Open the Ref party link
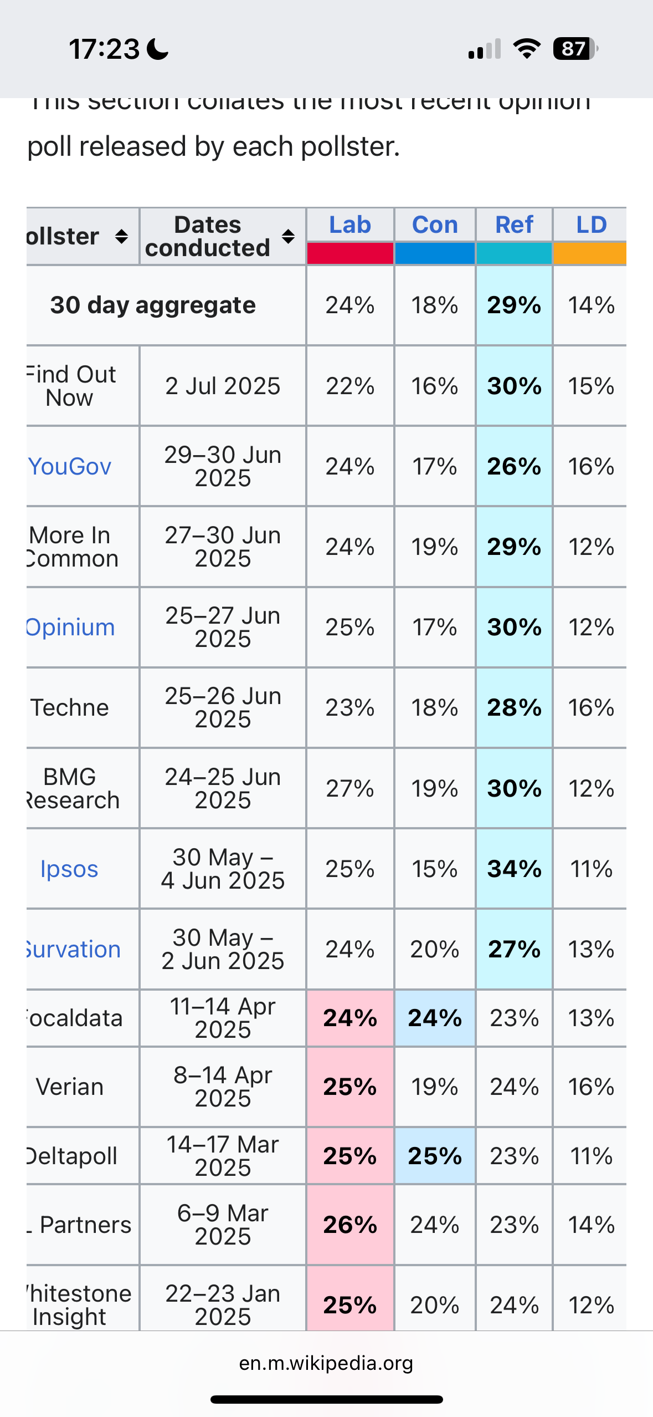The height and width of the screenshot is (1417, 653). (x=514, y=225)
